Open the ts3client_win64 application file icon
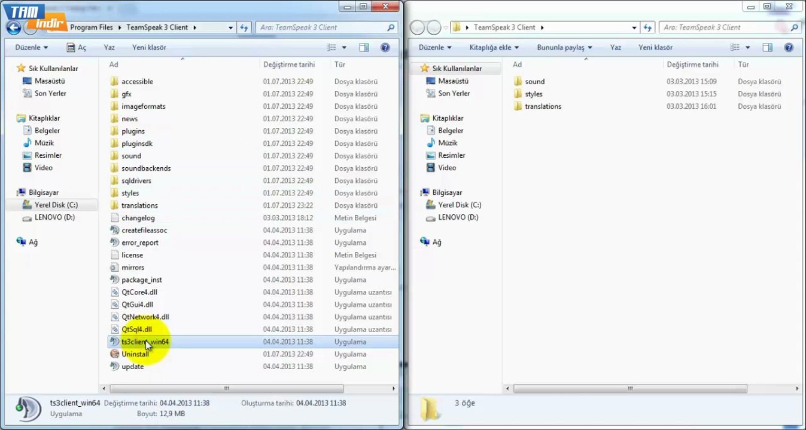Image resolution: width=806 pixels, height=430 pixels. (x=115, y=342)
